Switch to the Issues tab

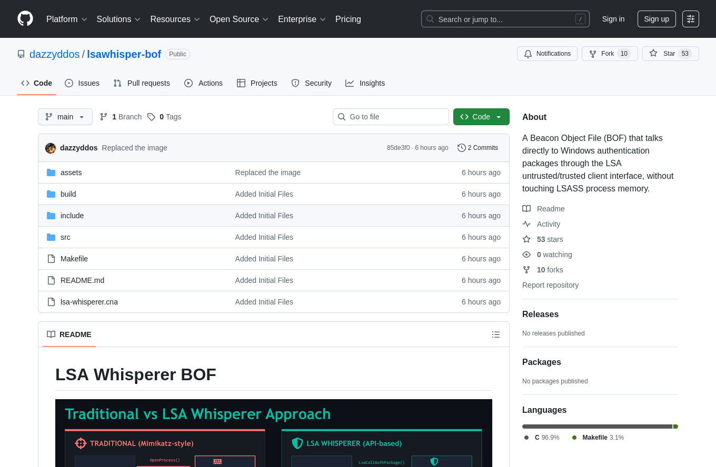82,83
